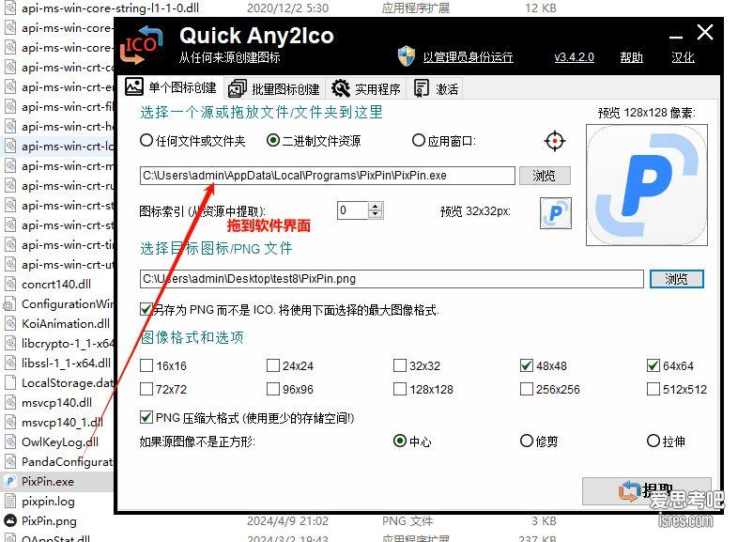The image size is (738, 542).
Task: Select the 修剪 radio option
Action: point(526,441)
